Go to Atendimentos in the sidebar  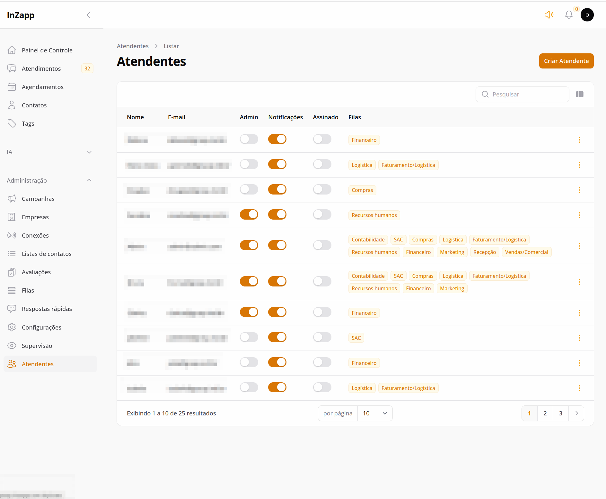[41, 68]
